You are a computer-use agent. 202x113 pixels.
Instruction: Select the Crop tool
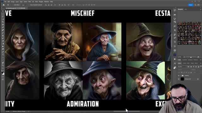3,22
